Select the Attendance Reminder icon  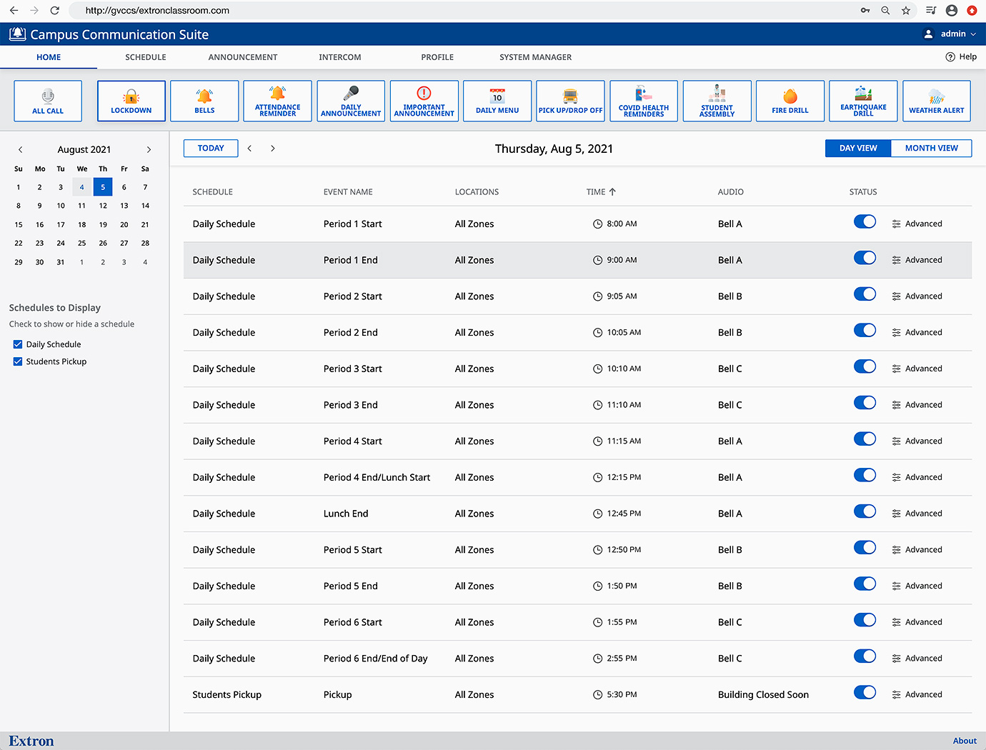coord(277,101)
